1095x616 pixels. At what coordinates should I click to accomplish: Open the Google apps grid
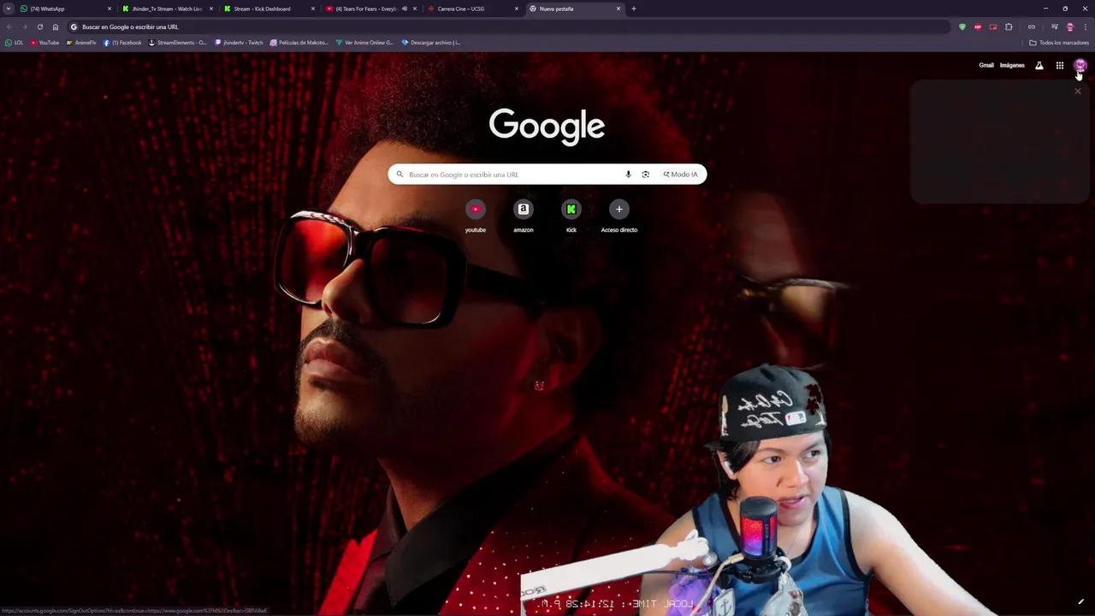pyautogui.click(x=1060, y=65)
